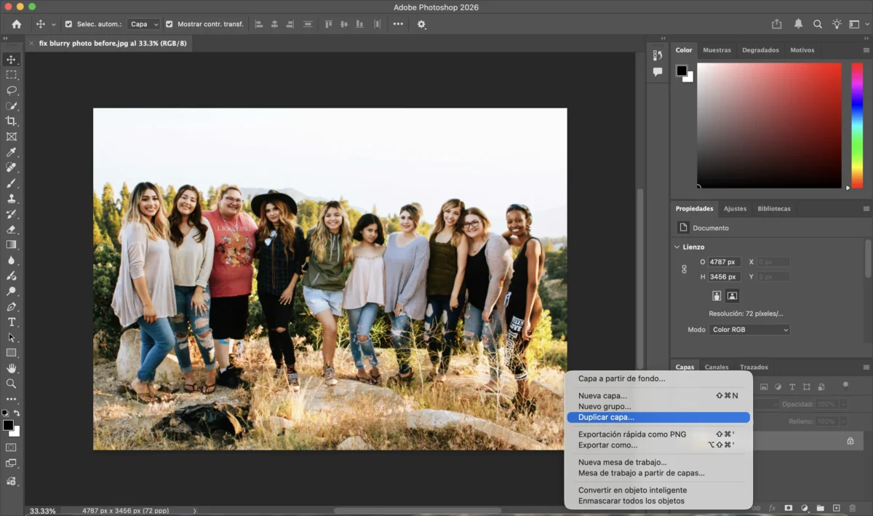873x516 pixels.
Task: Select the Brush tool
Action: 11,183
